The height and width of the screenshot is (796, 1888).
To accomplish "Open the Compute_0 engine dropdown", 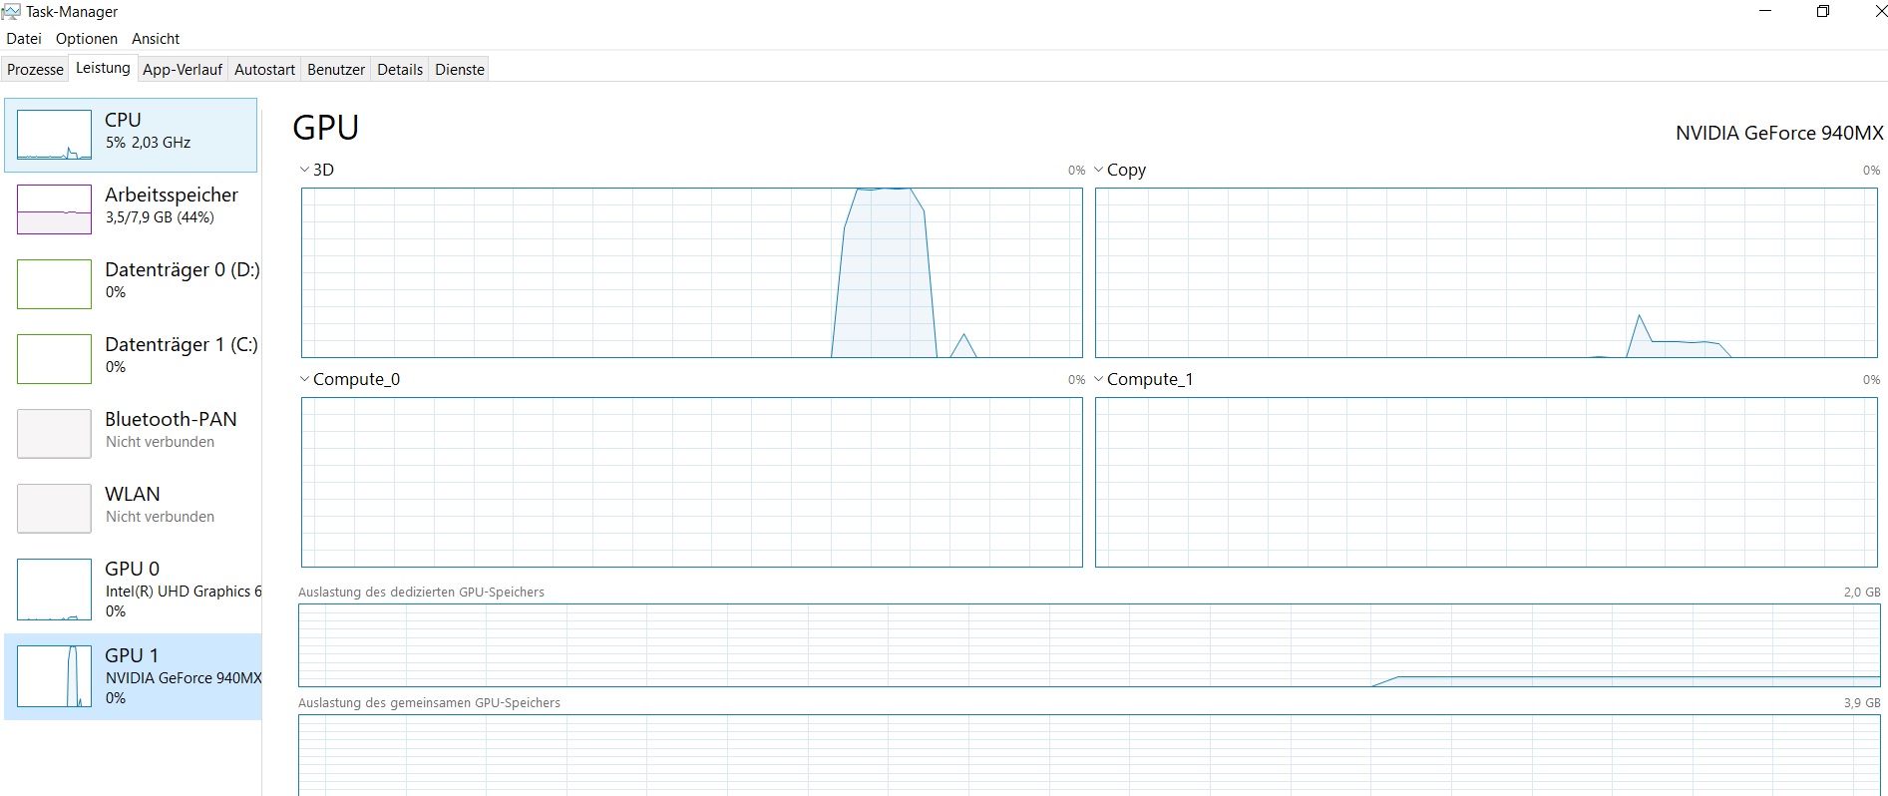I will [349, 380].
